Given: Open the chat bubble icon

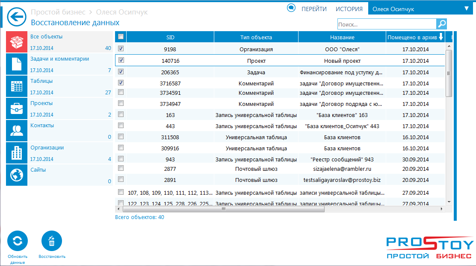Looking at the screenshot, I should pos(291,8).
